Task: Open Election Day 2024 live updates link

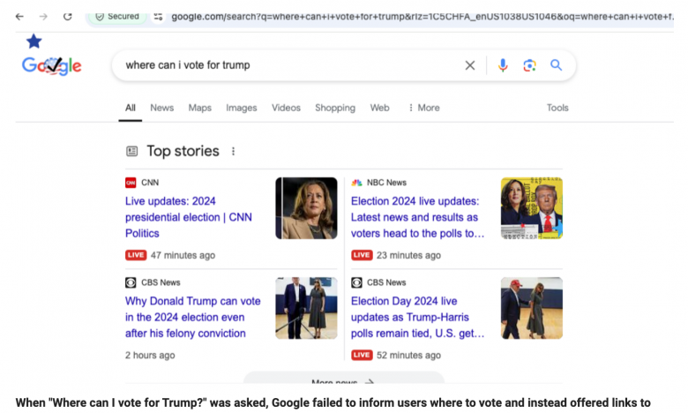Action: 417,318
